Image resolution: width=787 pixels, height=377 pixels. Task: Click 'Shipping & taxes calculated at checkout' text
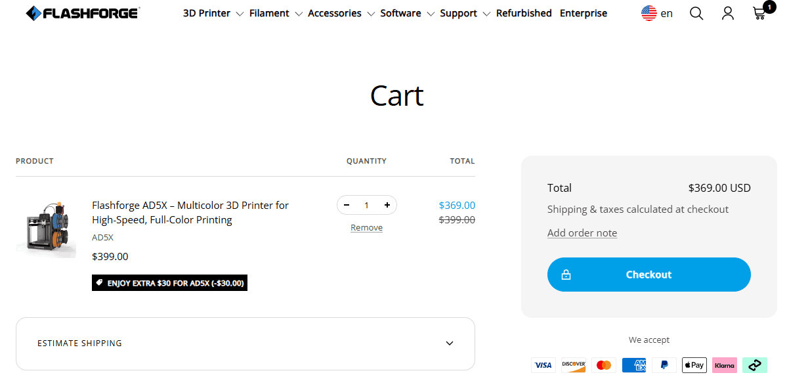click(638, 210)
